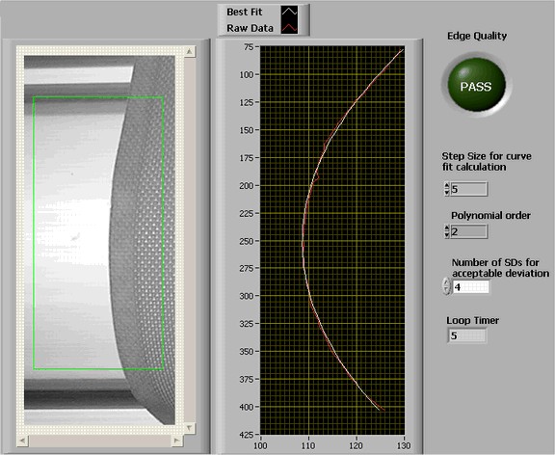The height and width of the screenshot is (455, 555).
Task: Click the horizontal scrollbar track under image
Action: coord(100,441)
